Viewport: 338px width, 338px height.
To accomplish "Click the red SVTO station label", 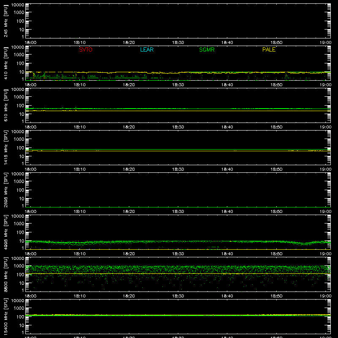I will 86,49.
